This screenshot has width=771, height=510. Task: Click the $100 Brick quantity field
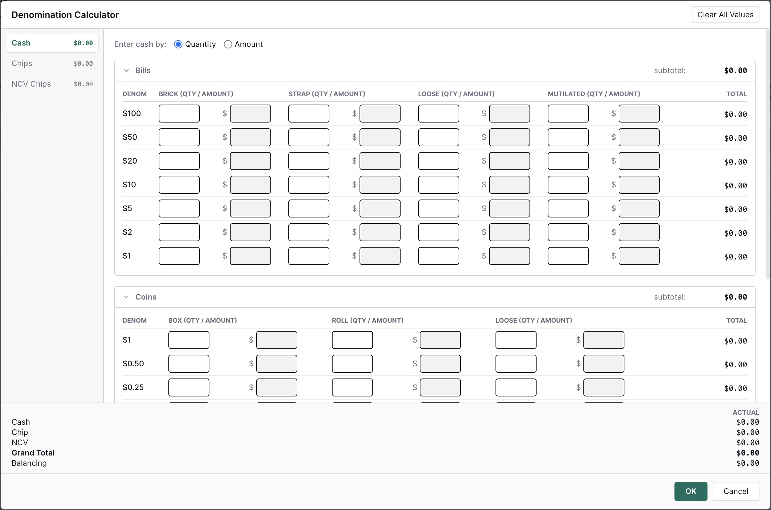point(179,114)
